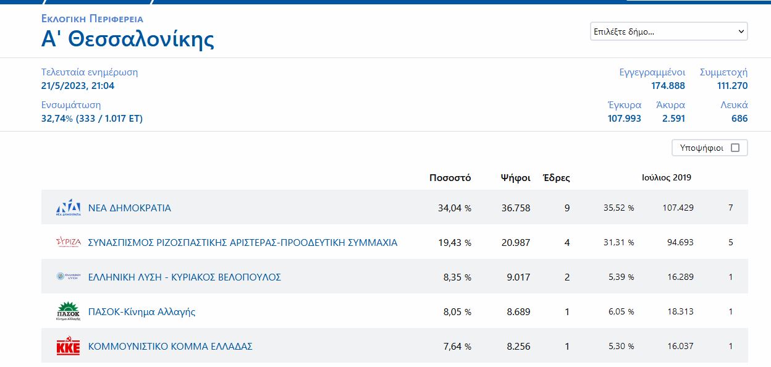The height and width of the screenshot is (367, 771).
Task: Click the Elliniki Lysi party logo
Action: [69, 277]
